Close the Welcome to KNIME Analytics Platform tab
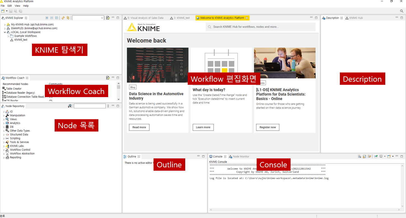The width and height of the screenshot is (406, 218). pyautogui.click(x=247, y=18)
